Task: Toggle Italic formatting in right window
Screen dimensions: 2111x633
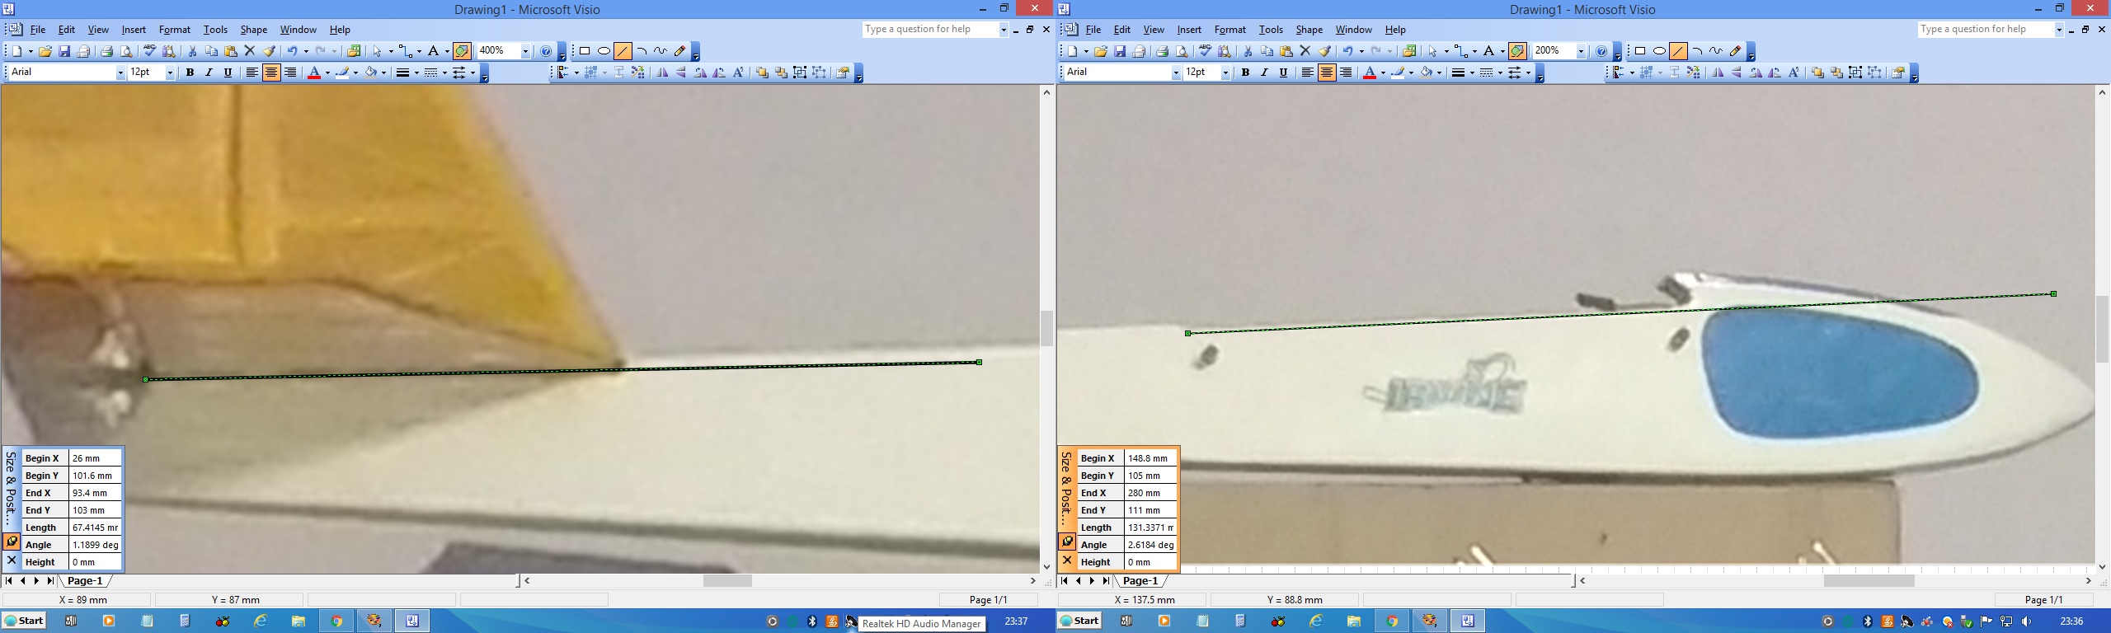Action: [x=1264, y=73]
